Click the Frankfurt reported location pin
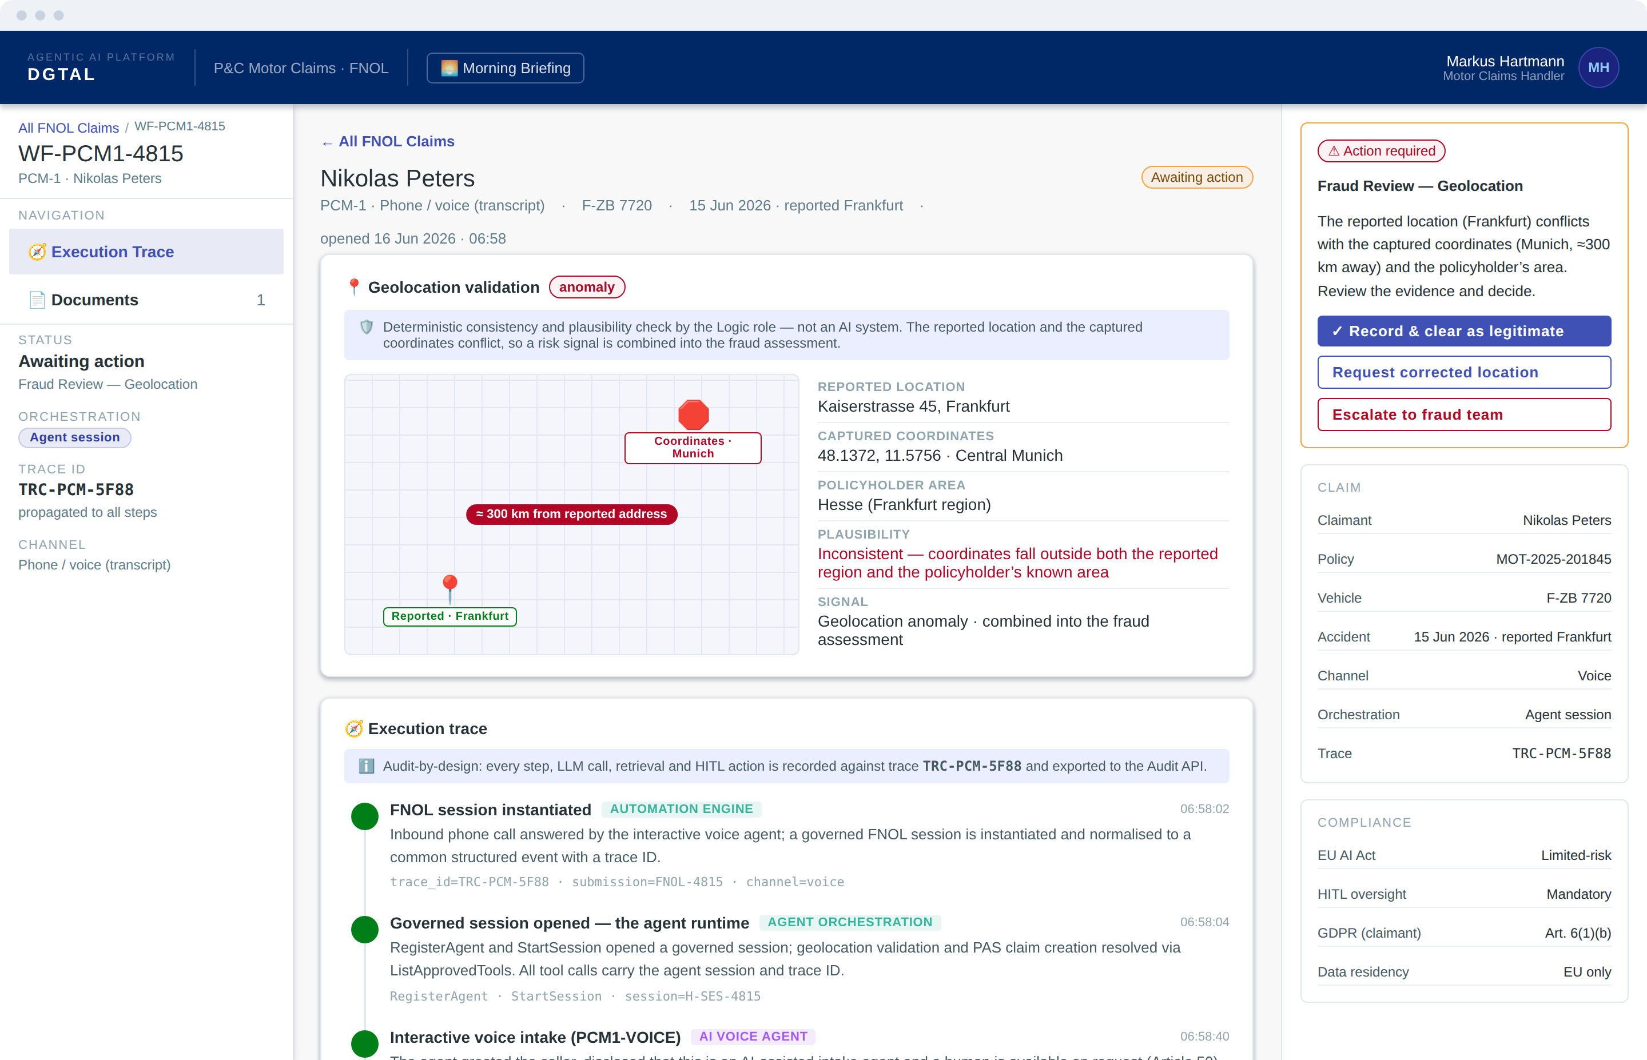This screenshot has width=1647, height=1060. [x=449, y=589]
